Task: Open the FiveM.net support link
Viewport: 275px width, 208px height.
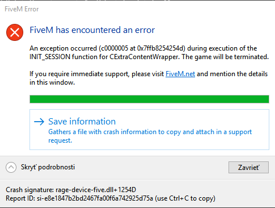Action: point(180,74)
